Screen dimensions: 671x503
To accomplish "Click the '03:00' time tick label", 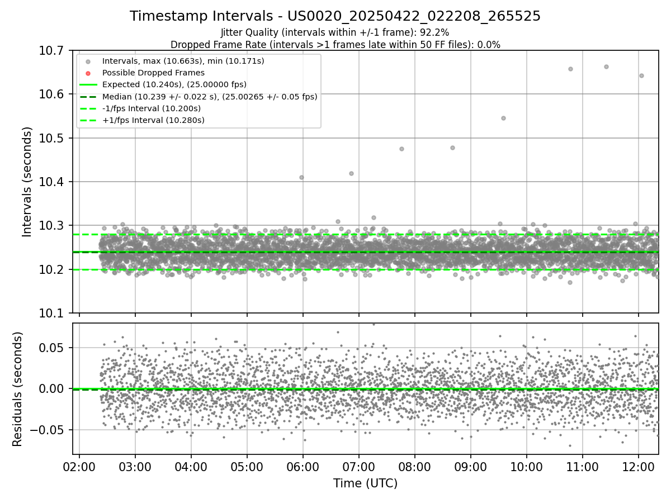I will [135, 467].
